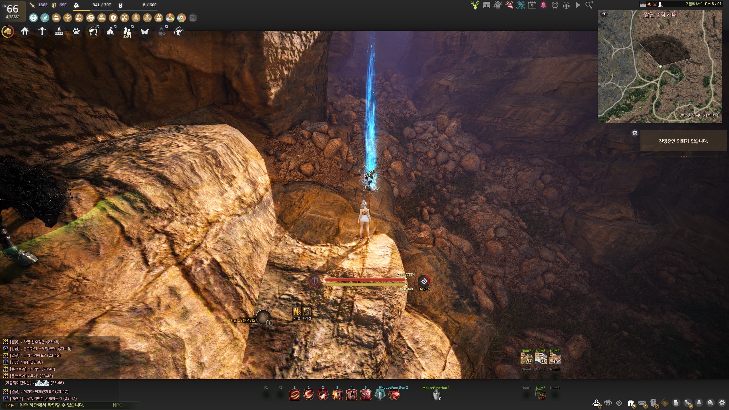Open the butterfly fairy icon
Viewport: 729px width, 410px height.
145,31
